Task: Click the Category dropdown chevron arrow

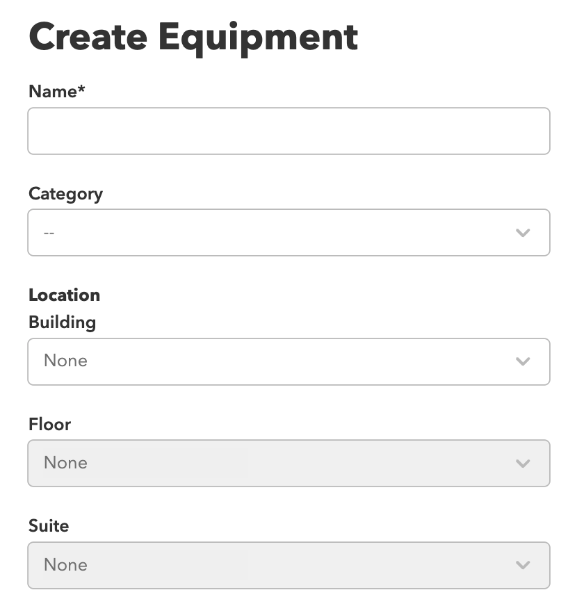Action: point(523,233)
